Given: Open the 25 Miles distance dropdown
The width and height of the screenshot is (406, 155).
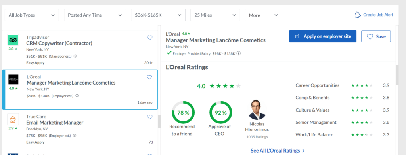Looking at the screenshot, I should tap(215, 15).
